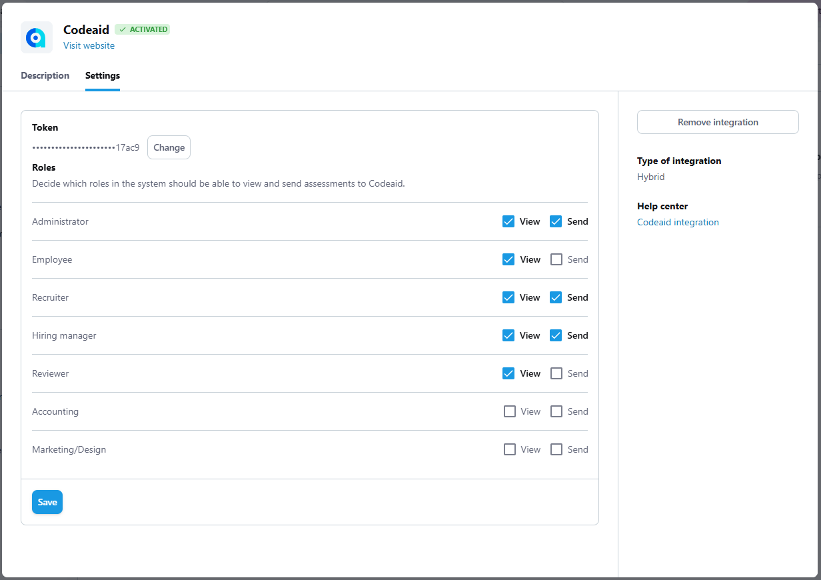This screenshot has height=580, width=821.
Task: Click the Employee role label
Action: click(x=52, y=259)
